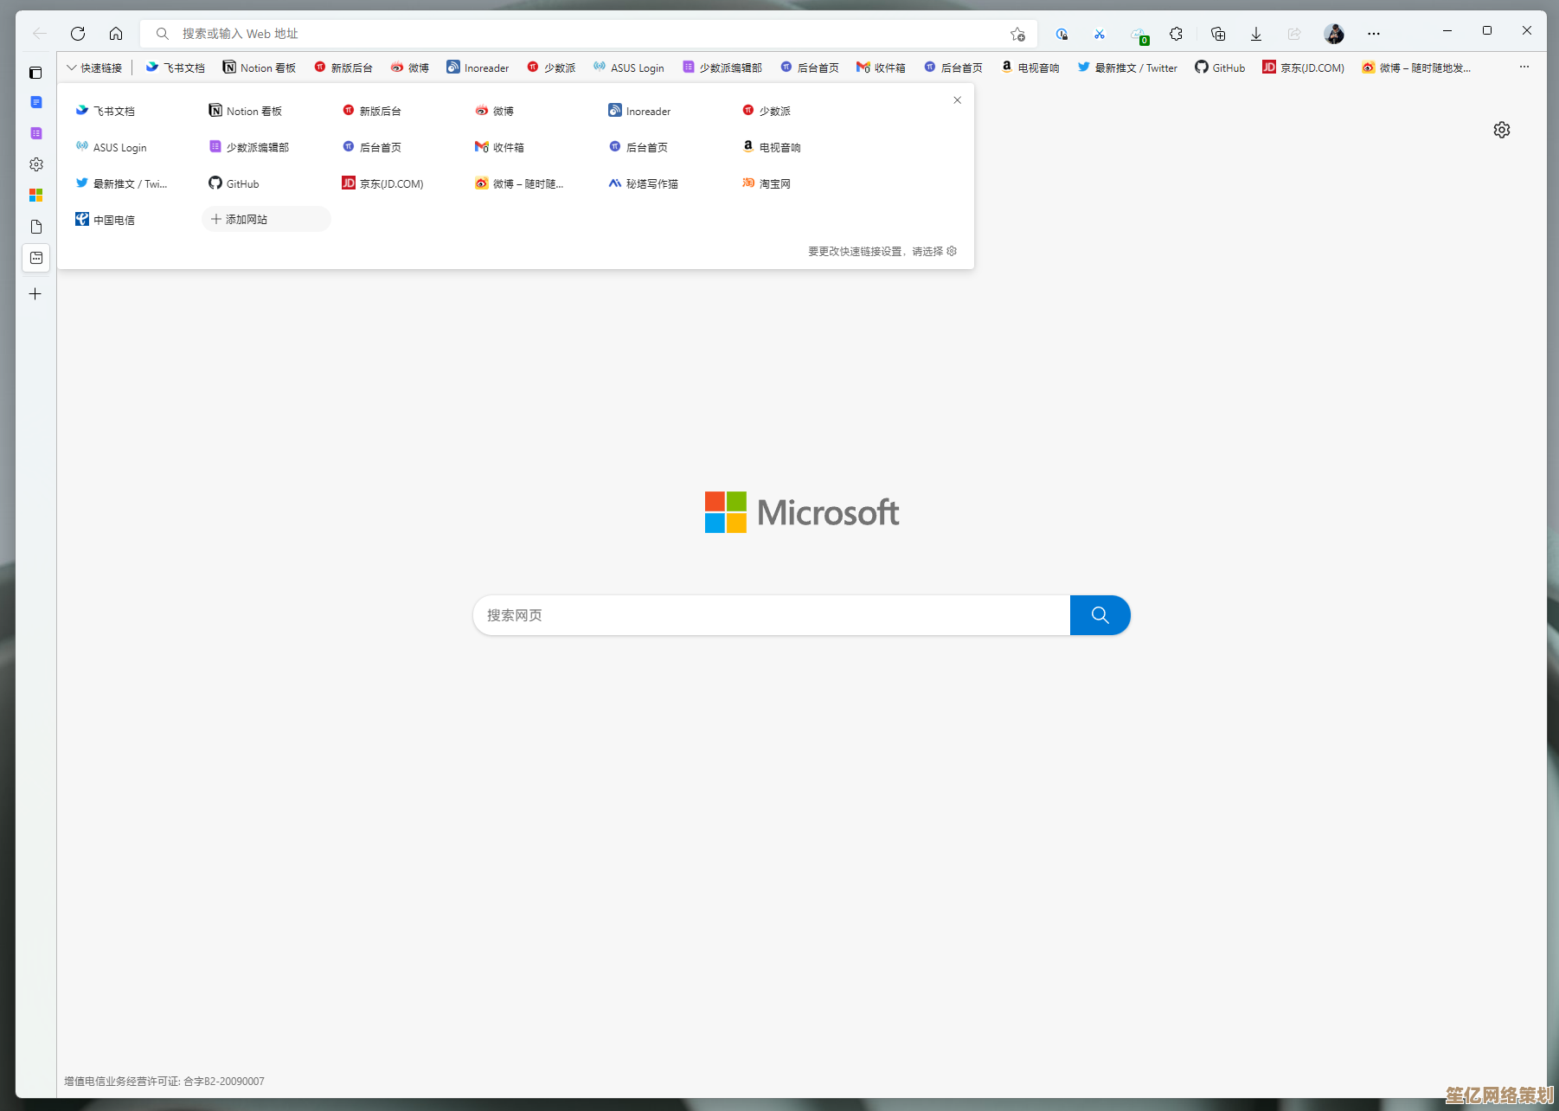Open the user profile avatar

[1333, 34]
